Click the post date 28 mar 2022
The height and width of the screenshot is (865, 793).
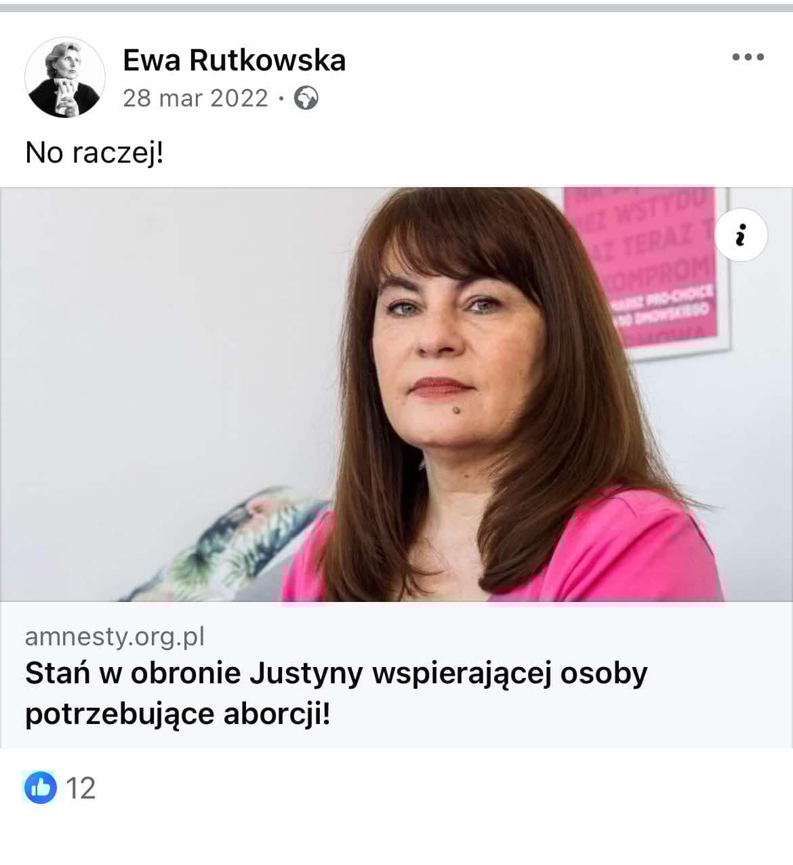pos(195,98)
